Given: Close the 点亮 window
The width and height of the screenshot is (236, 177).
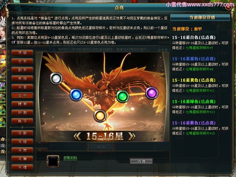Looking at the screenshot, I should 229,7.
